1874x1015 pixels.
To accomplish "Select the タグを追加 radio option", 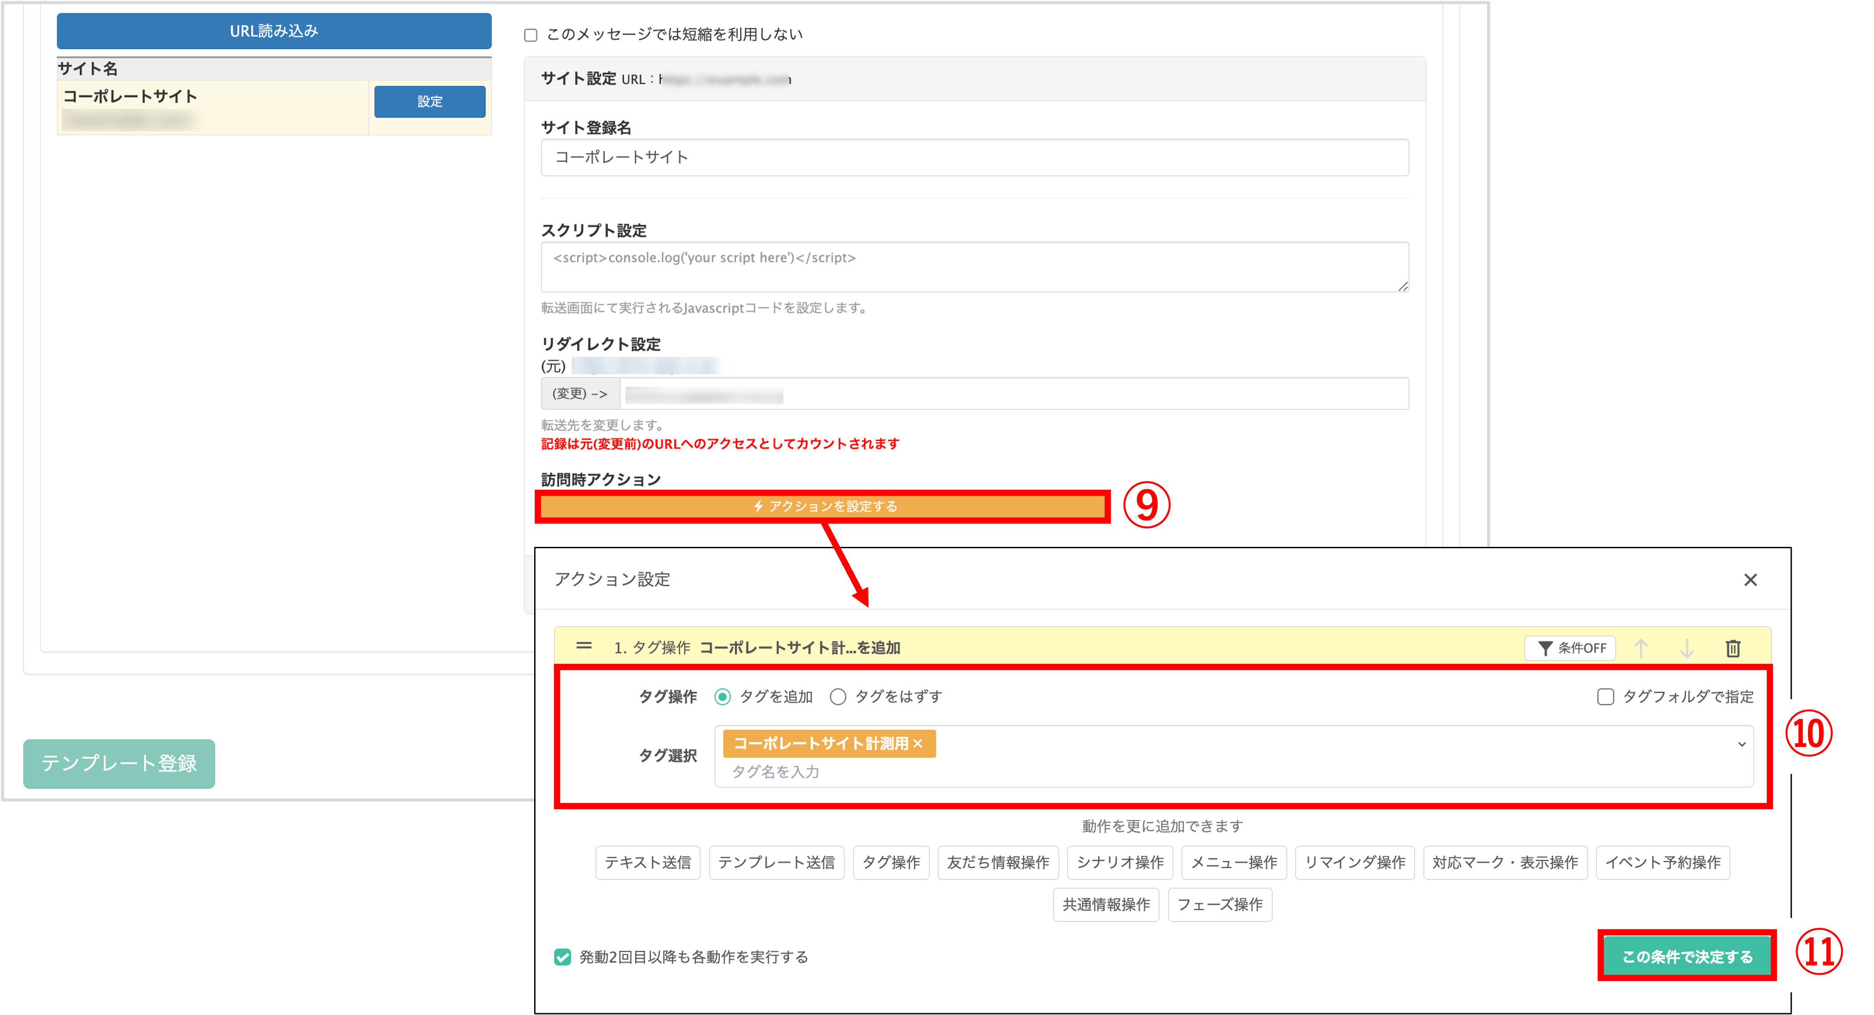I will [722, 697].
